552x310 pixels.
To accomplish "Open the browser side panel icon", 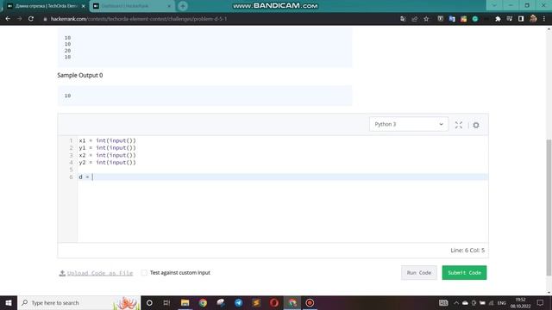I will (521, 19).
